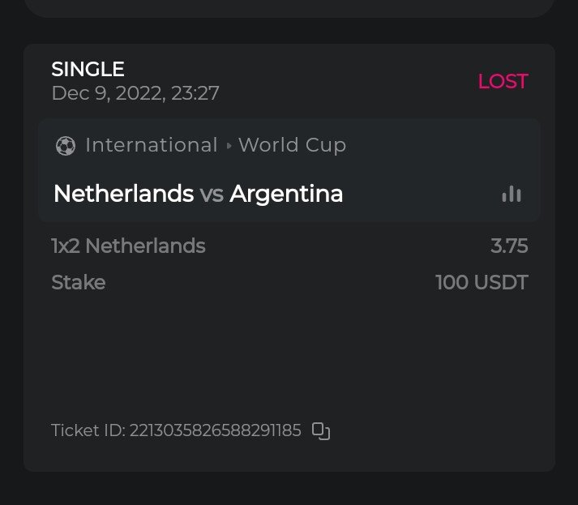Screen dimensions: 578x505
Task: Click the 'vs' text between teams
Action: 212,195
